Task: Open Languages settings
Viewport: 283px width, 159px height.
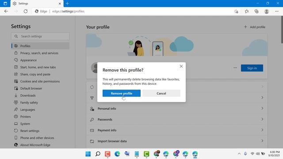Action: tap(27, 110)
